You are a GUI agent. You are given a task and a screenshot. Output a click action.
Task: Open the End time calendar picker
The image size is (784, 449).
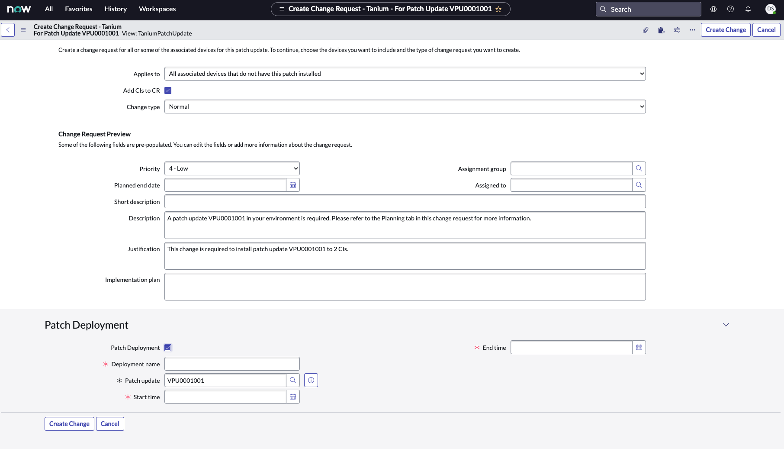tap(639, 348)
